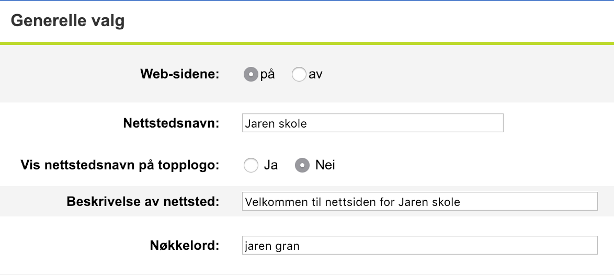614x275 pixels.
Task: Select the 'av' radio button for Web-sidene
Action: pos(299,75)
